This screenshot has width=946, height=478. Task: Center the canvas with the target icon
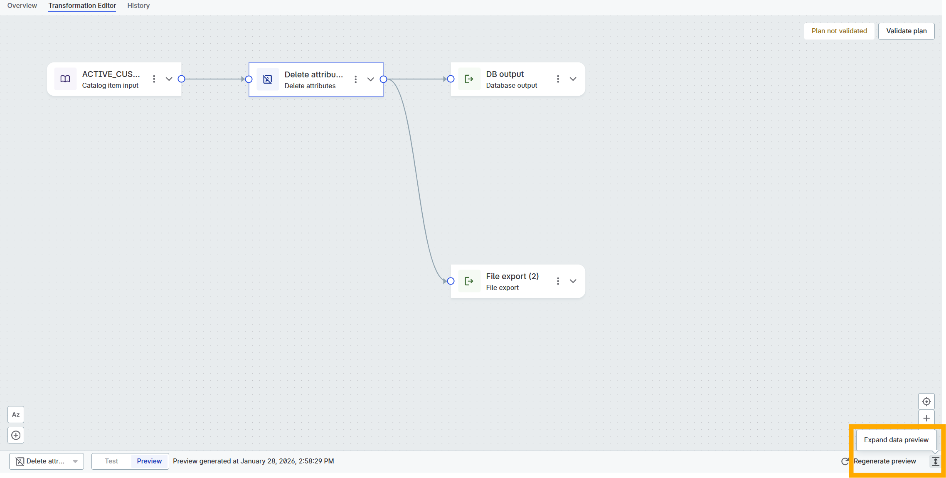pyautogui.click(x=926, y=401)
